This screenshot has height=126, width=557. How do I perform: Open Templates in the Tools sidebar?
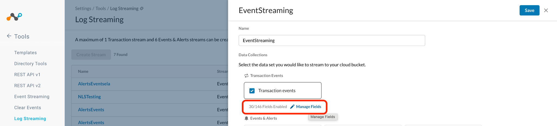click(x=26, y=53)
